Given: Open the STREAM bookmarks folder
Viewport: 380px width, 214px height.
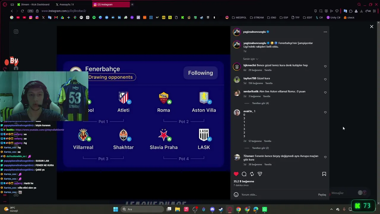Looking at the screenshot, I should pyautogui.click(x=257, y=18).
